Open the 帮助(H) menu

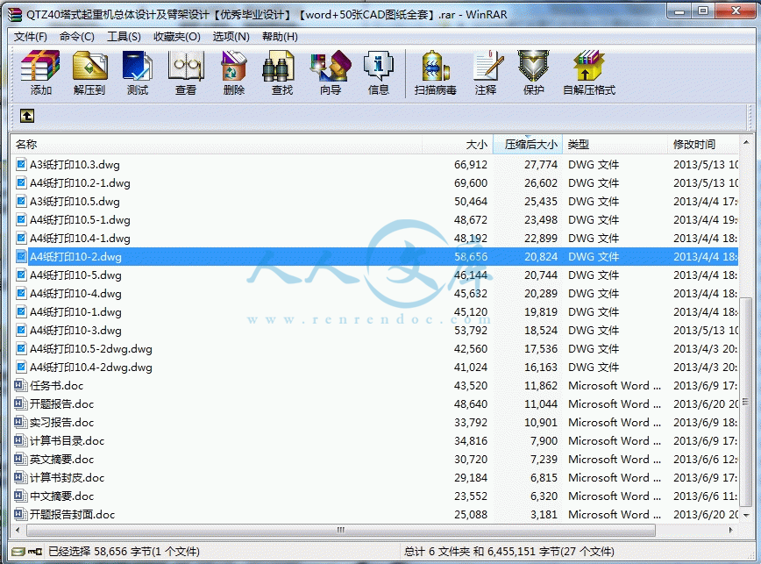(x=280, y=37)
